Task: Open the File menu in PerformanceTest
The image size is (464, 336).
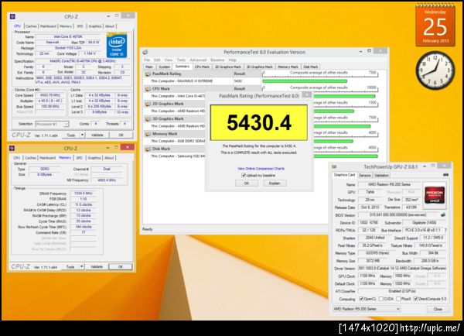Action: [147, 60]
